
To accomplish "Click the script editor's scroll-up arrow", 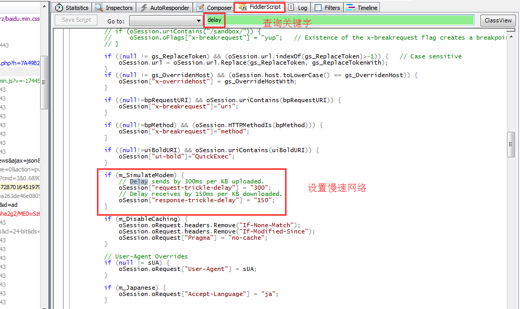I will pos(511,36).
